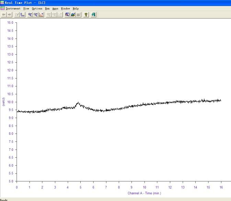Open the Help menu
231x201 pixels.
pyautogui.click(x=76, y=9)
